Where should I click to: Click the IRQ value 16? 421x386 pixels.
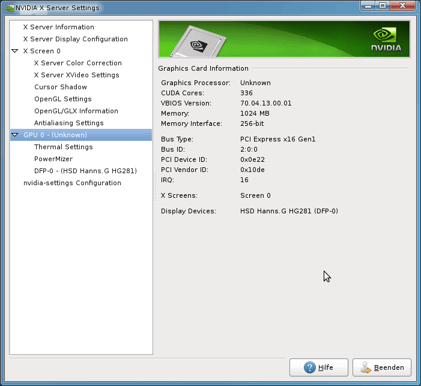tap(244, 180)
